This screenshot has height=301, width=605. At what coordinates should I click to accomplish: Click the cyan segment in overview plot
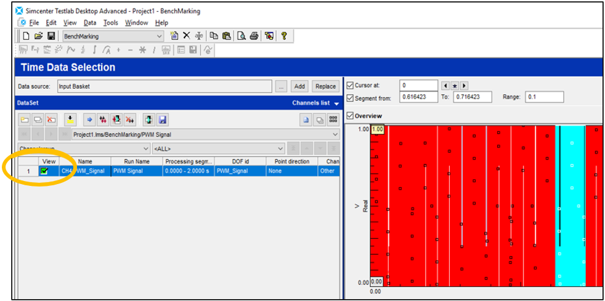[570, 206]
